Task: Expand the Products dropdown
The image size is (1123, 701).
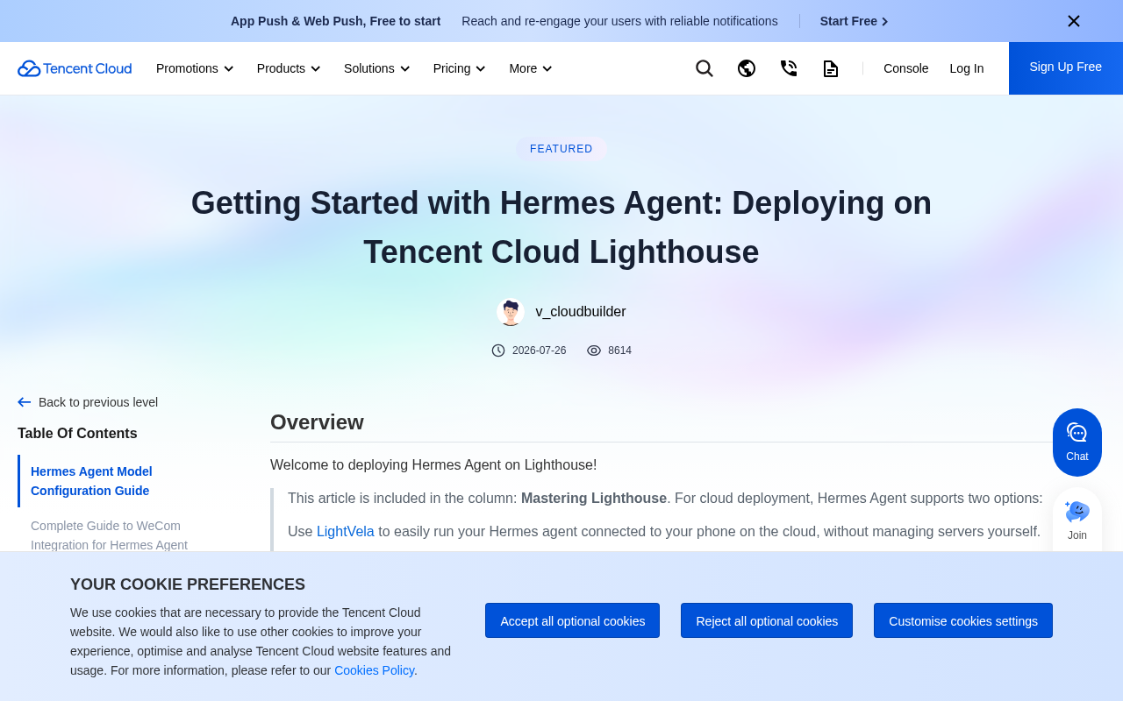Action: coord(289,68)
